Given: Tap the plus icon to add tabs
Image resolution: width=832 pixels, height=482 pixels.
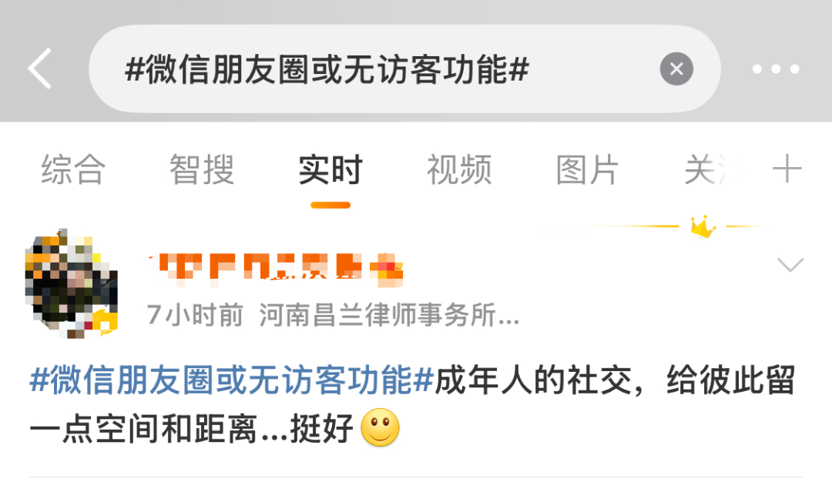Looking at the screenshot, I should [787, 169].
